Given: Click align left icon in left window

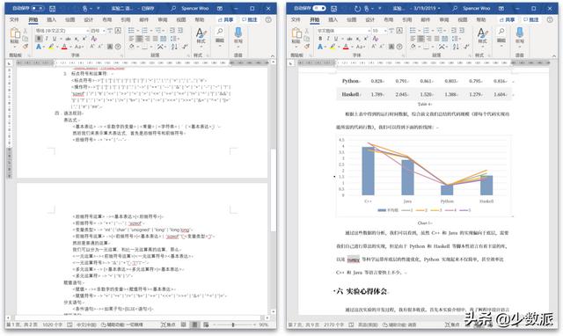Looking at the screenshot, I should click(131, 39).
